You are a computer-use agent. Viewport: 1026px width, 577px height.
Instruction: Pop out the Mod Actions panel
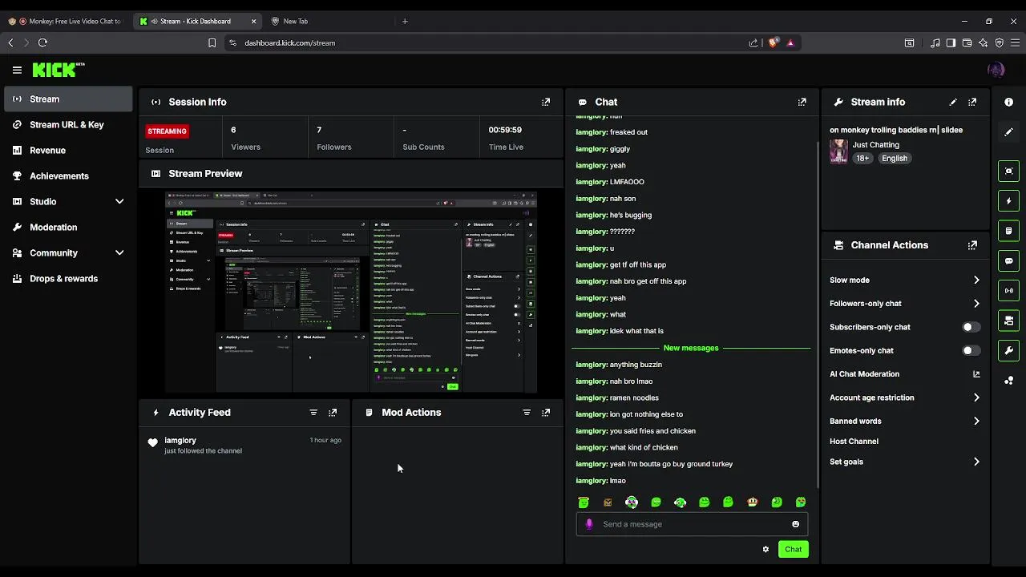[546, 412]
